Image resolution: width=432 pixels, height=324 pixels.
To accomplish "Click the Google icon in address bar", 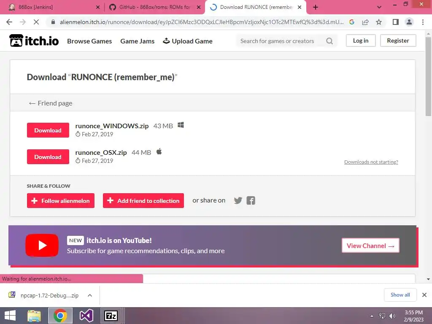I will click(x=351, y=22).
